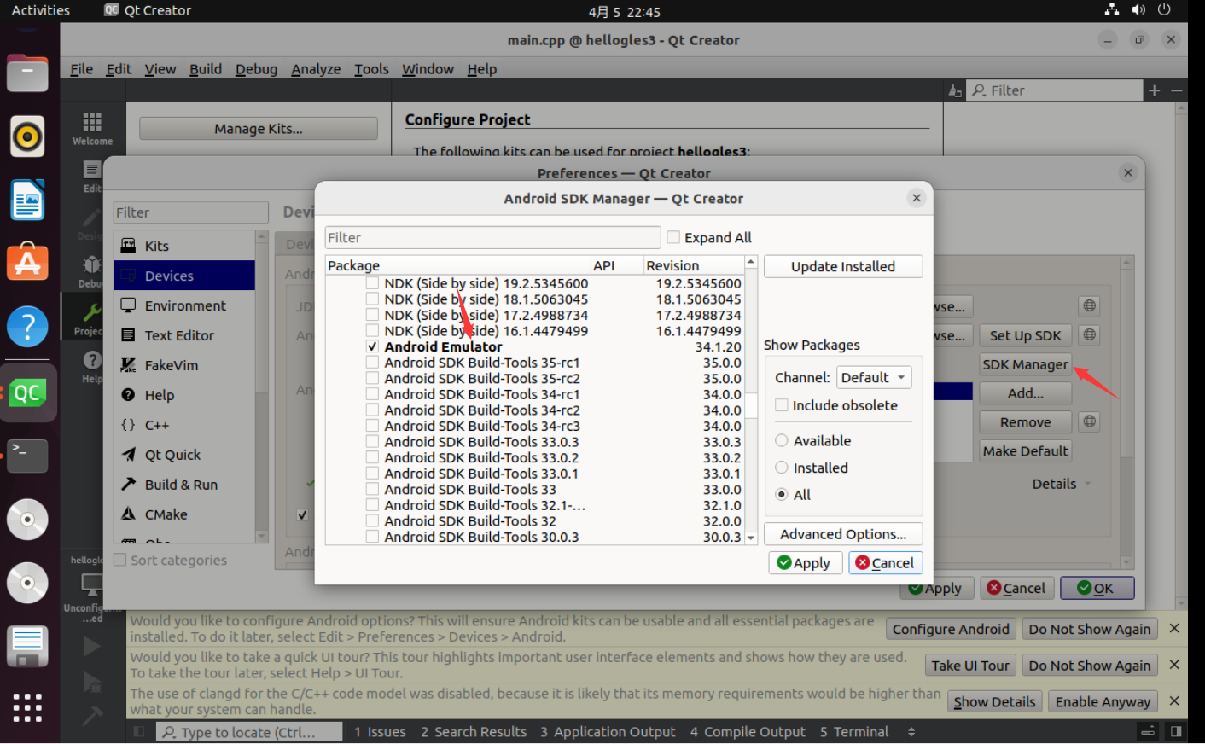Click the Advanced Options button
The image size is (1205, 744).
(842, 533)
